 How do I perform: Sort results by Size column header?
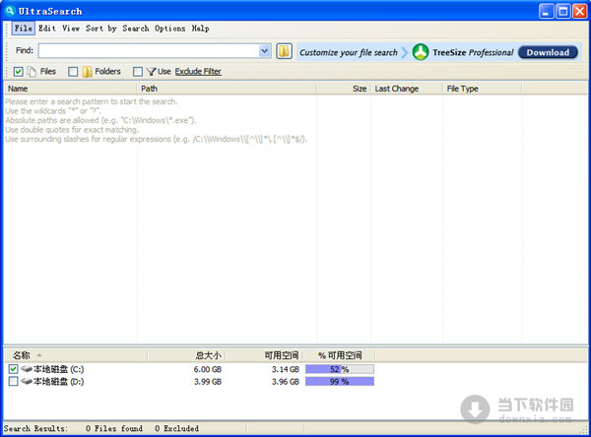tap(344, 89)
